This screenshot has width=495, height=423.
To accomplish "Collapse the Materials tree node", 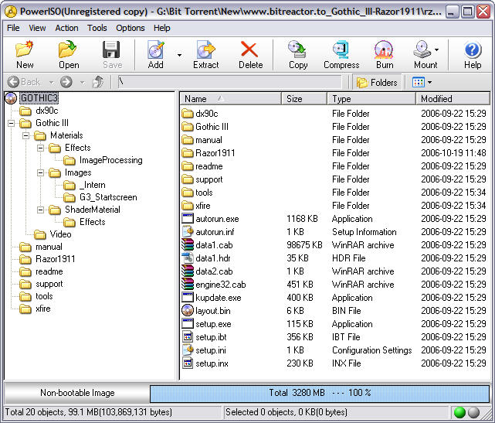I will (x=26, y=135).
